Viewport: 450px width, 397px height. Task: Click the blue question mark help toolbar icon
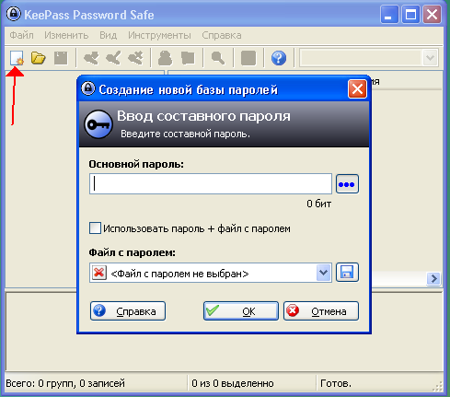tap(279, 58)
